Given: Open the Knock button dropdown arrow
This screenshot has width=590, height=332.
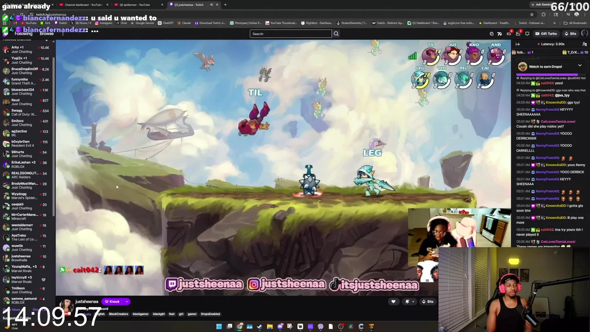Looking at the screenshot, I should (x=126, y=302).
